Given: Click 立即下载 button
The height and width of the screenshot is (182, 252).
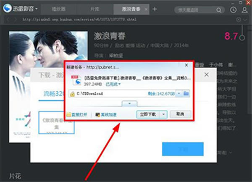Looking at the screenshot, I should [148, 114].
